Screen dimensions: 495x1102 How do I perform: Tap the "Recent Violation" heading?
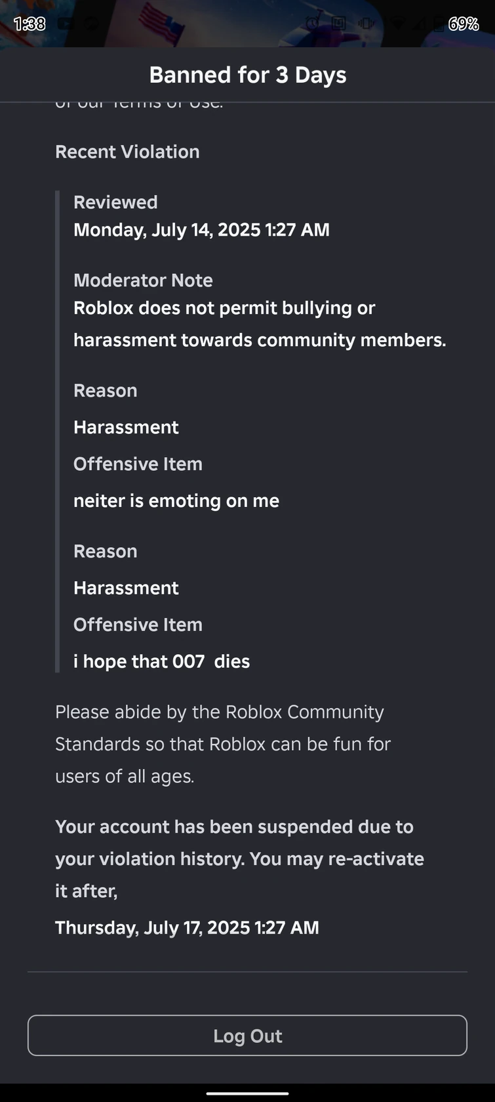click(x=127, y=152)
